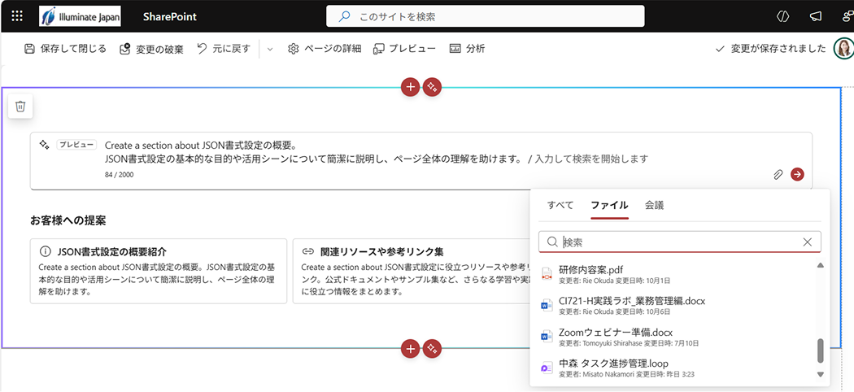This screenshot has height=392, width=854.
Task: Switch to the 会議 tab
Action: pos(654,205)
